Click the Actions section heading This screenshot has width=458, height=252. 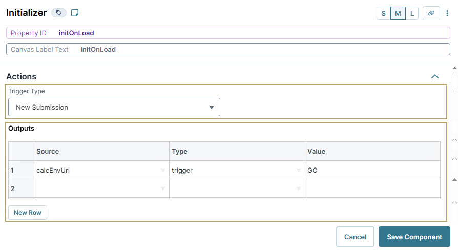coord(22,76)
